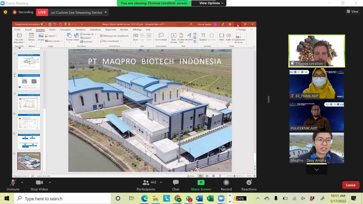This screenshot has height=204, width=363.
Task: Click the Audio insert icon
Action: click(x=228, y=37)
